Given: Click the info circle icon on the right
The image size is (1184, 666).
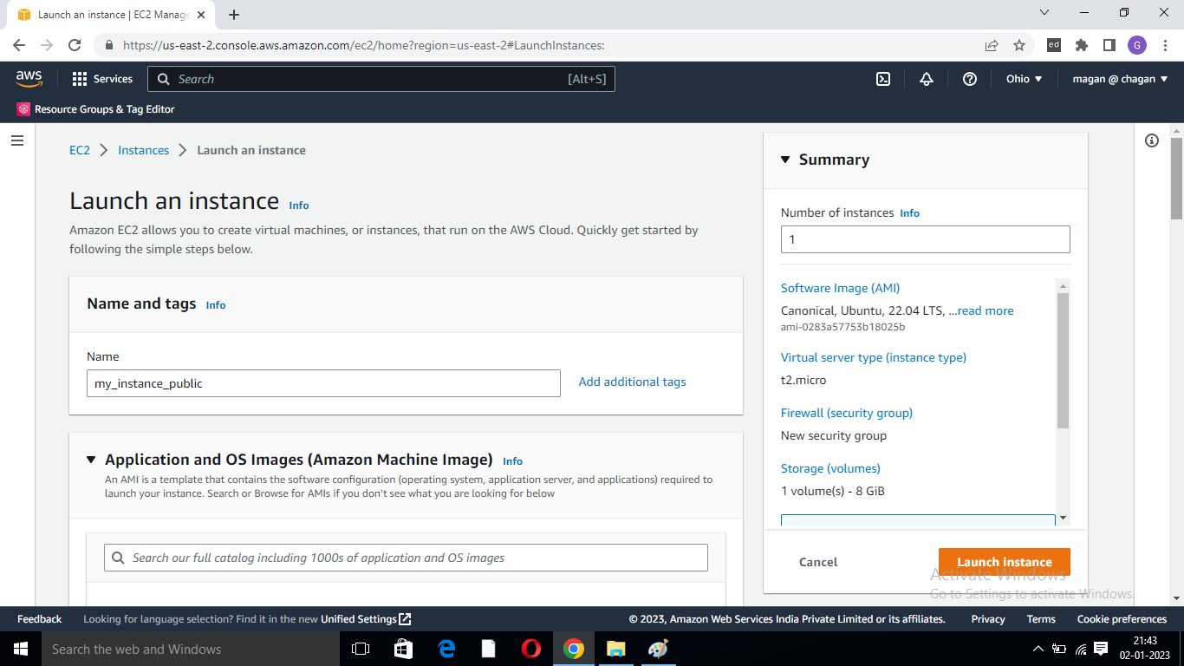Looking at the screenshot, I should coord(1151,140).
